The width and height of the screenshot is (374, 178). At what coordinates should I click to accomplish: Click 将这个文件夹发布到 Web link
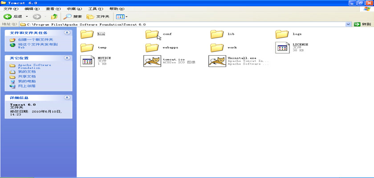pos(38,45)
